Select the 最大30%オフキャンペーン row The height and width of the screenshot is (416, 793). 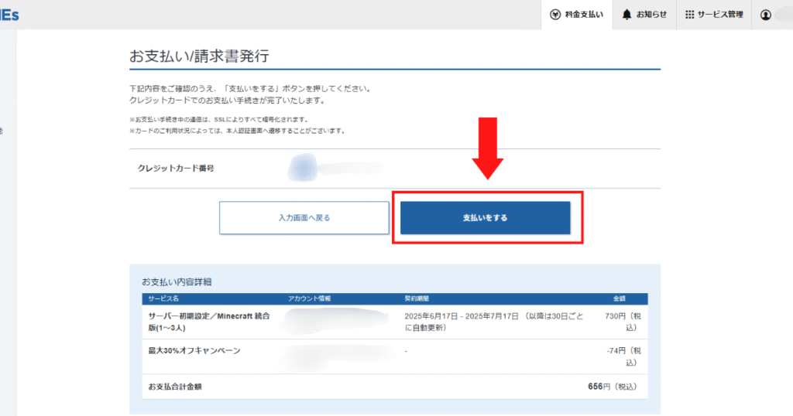(x=194, y=351)
